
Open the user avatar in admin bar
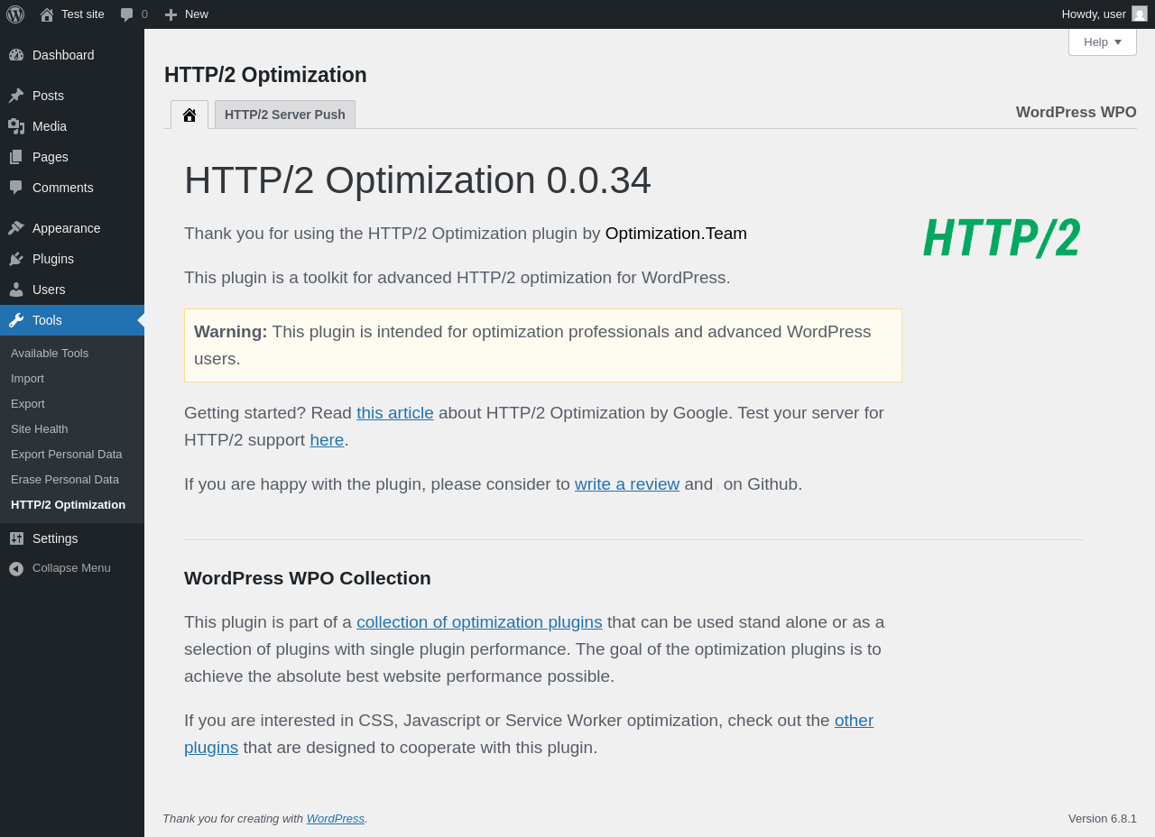click(x=1140, y=14)
